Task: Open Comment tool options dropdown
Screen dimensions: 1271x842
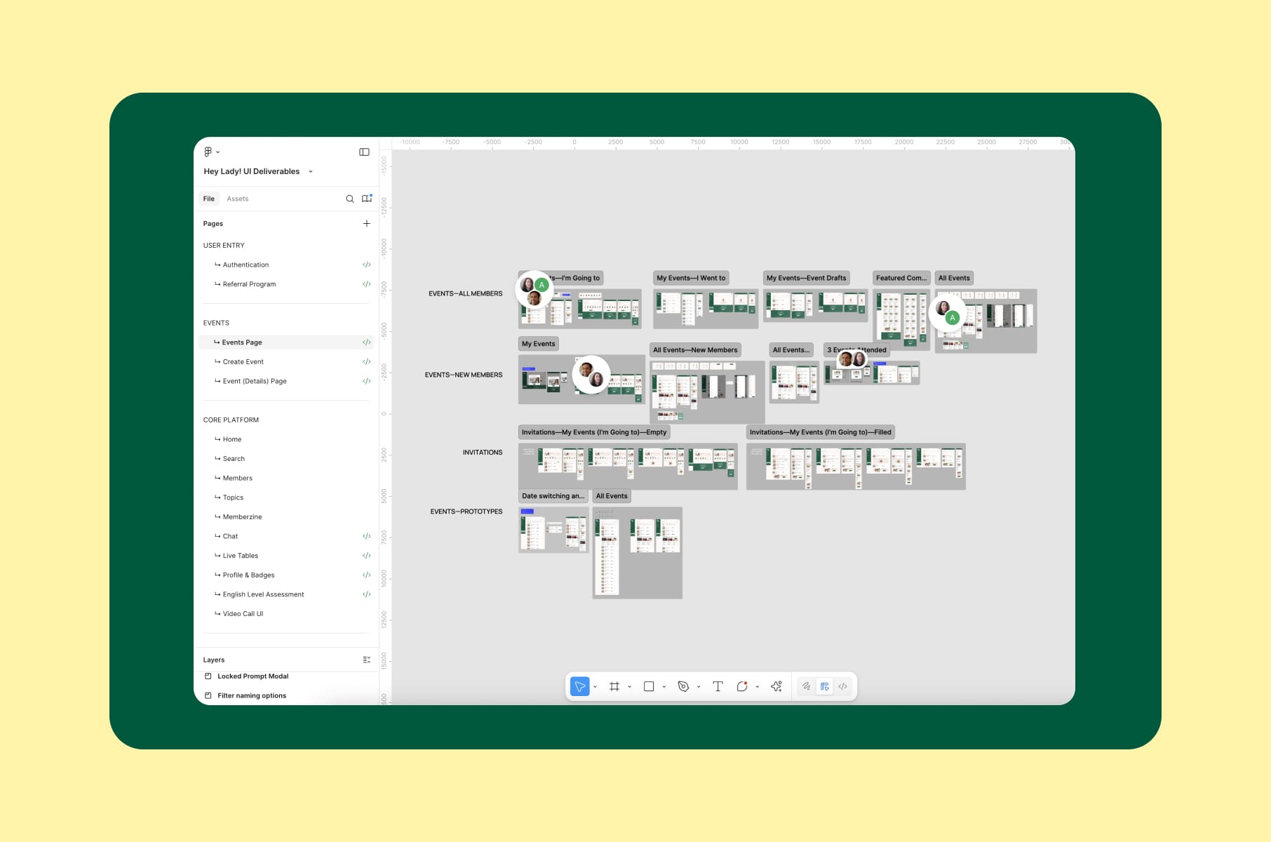Action: pyautogui.click(x=757, y=687)
